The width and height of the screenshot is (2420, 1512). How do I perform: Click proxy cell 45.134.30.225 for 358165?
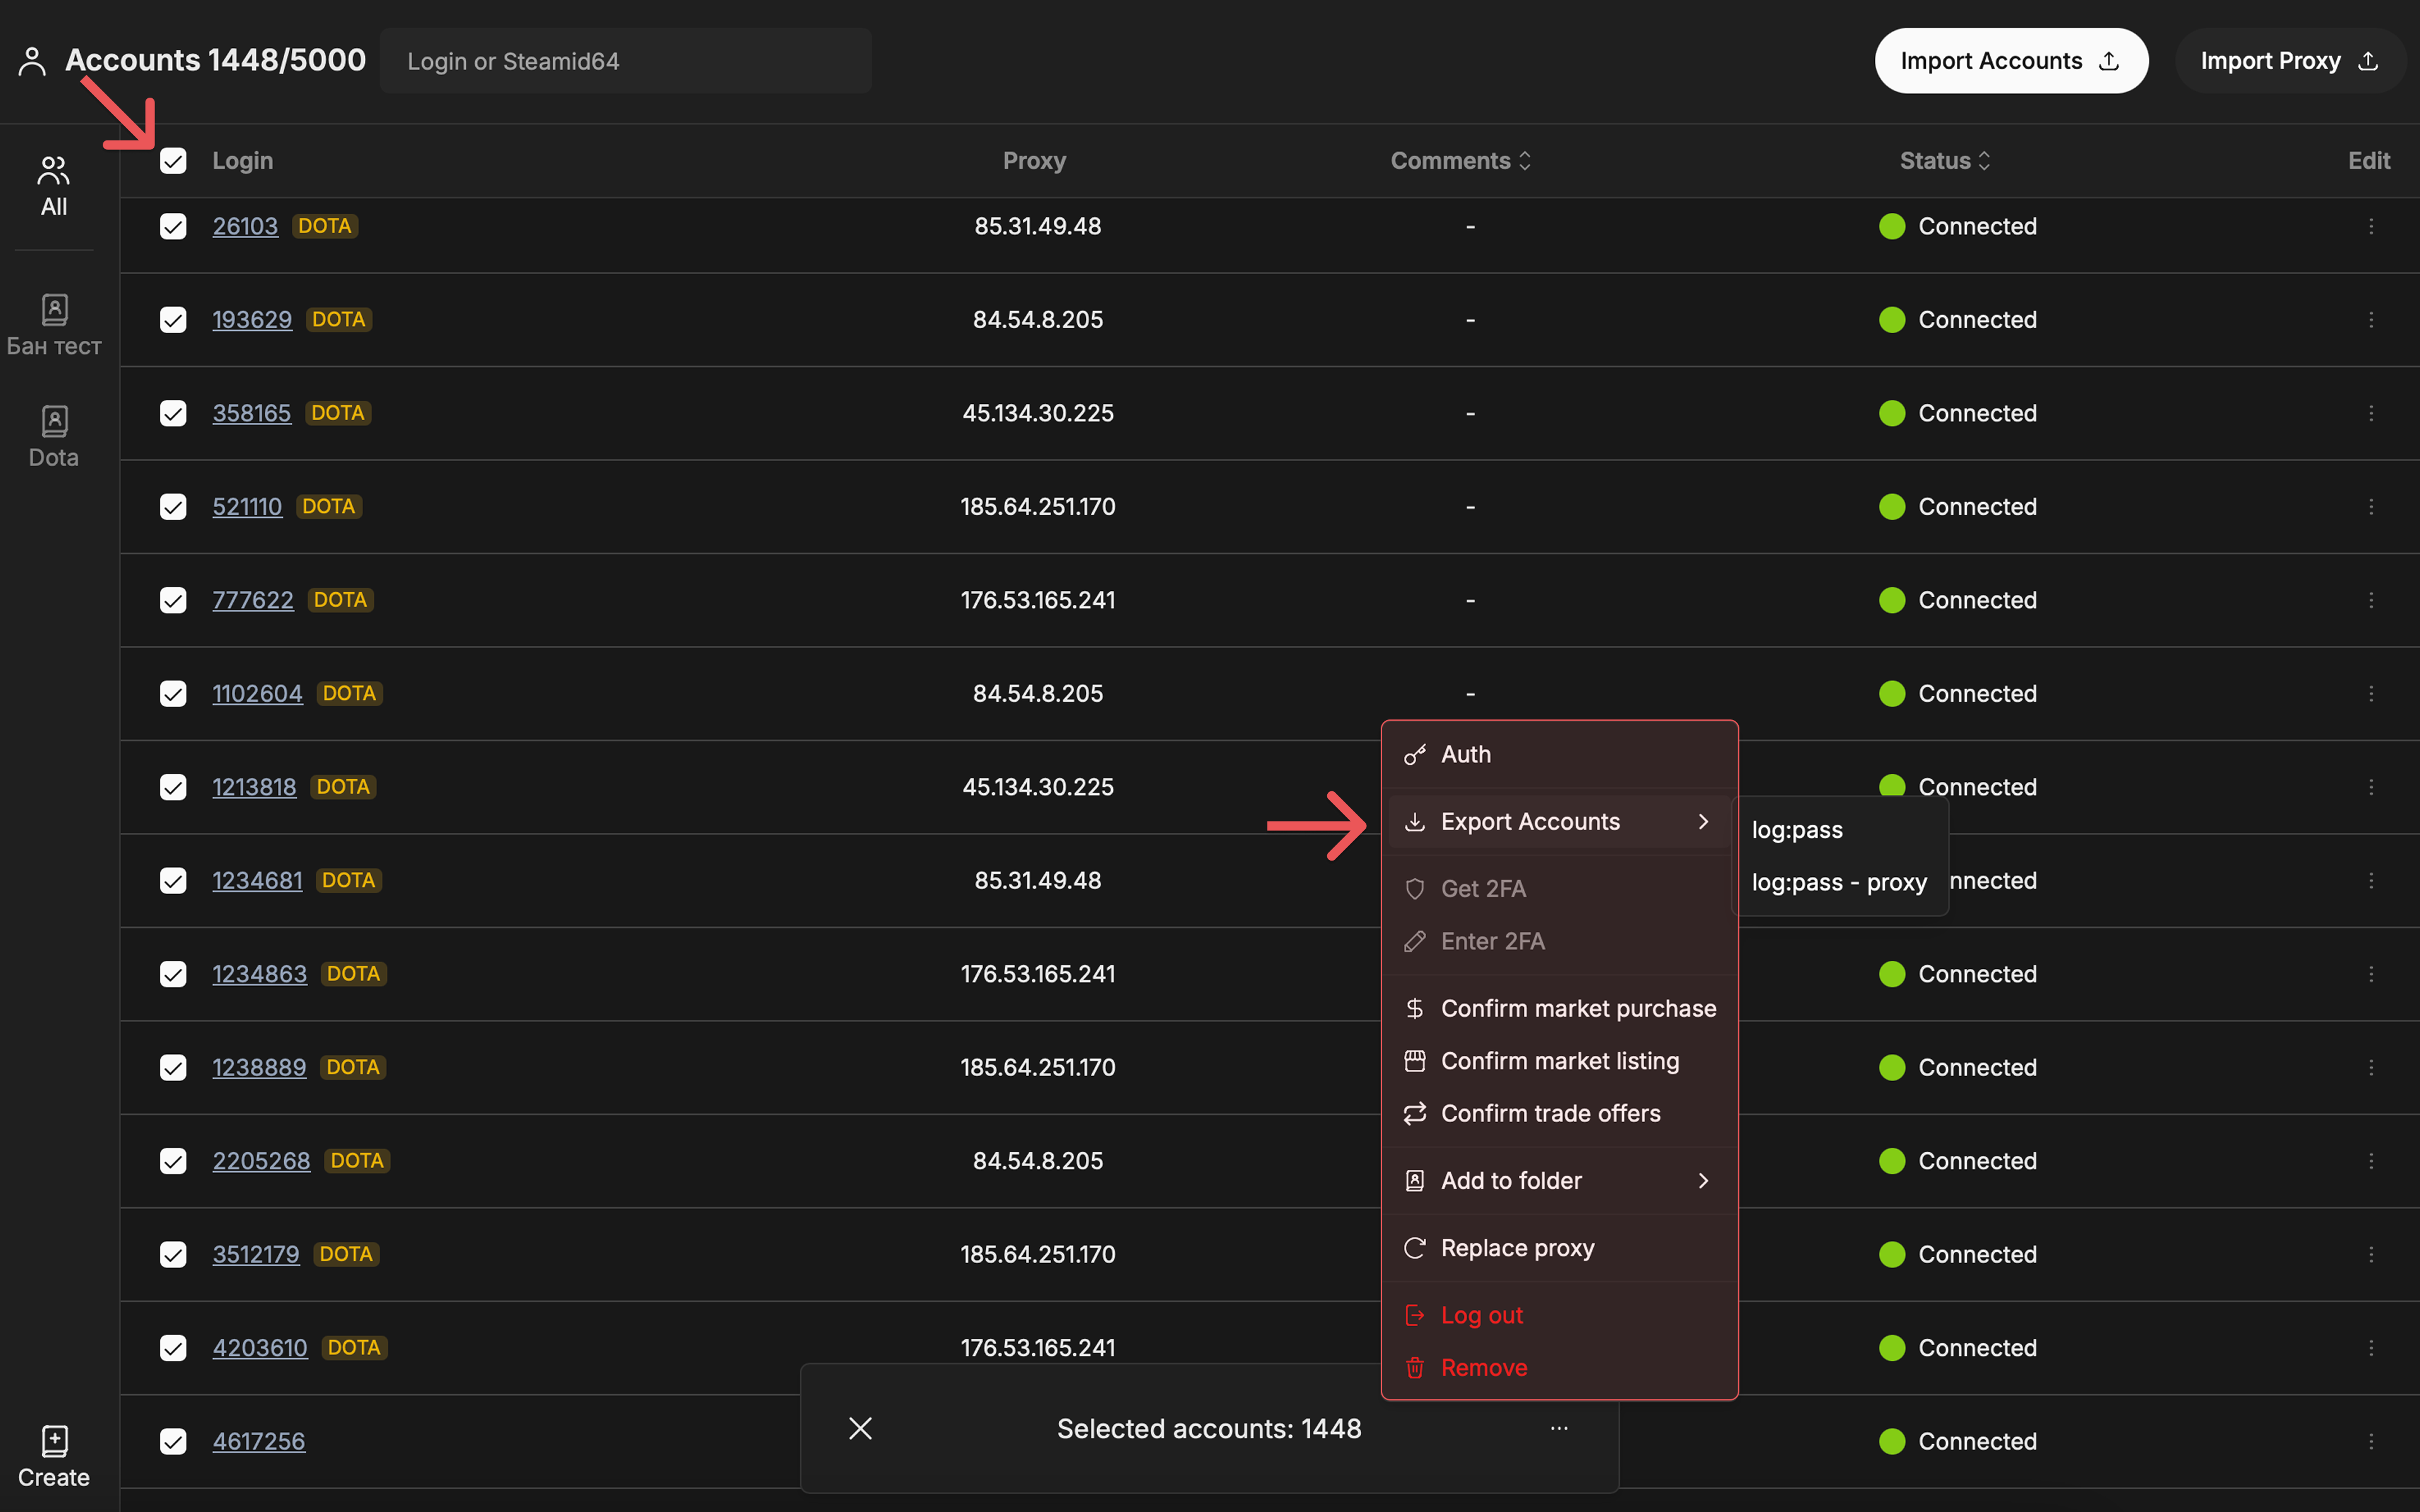point(1038,413)
